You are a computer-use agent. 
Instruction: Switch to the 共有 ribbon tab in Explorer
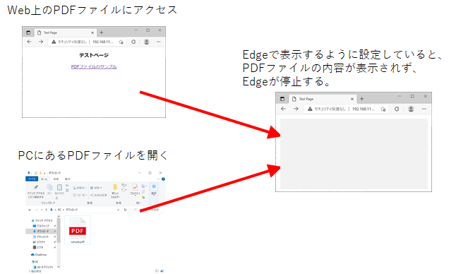pos(56,179)
